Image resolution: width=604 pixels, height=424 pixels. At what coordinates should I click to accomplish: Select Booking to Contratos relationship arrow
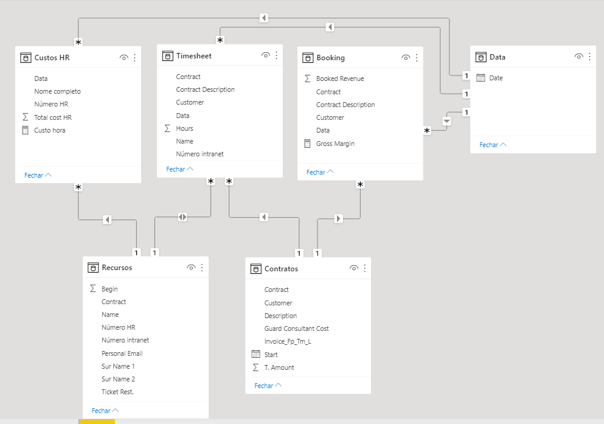coord(338,219)
